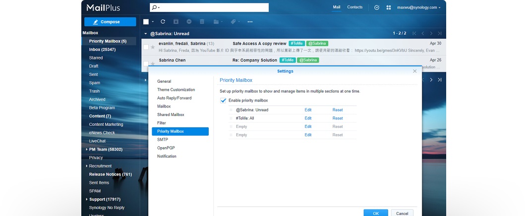
Task: Click the archive icon in toolbar
Action: (176, 21)
